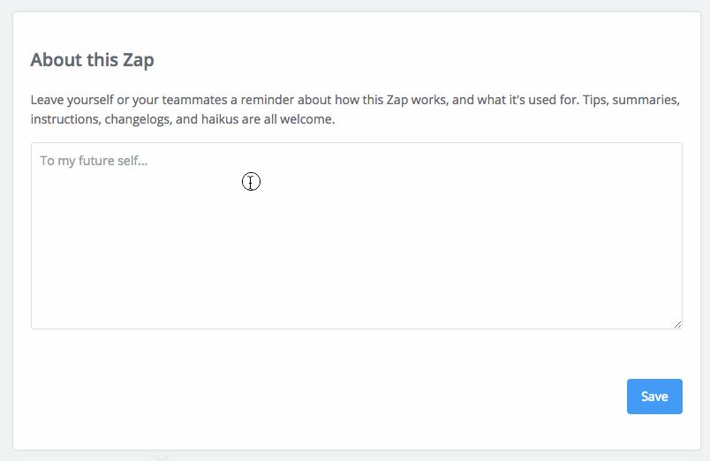This screenshot has width=710, height=461.
Task: Click the word "summaries" in the description
Action: coord(647,101)
